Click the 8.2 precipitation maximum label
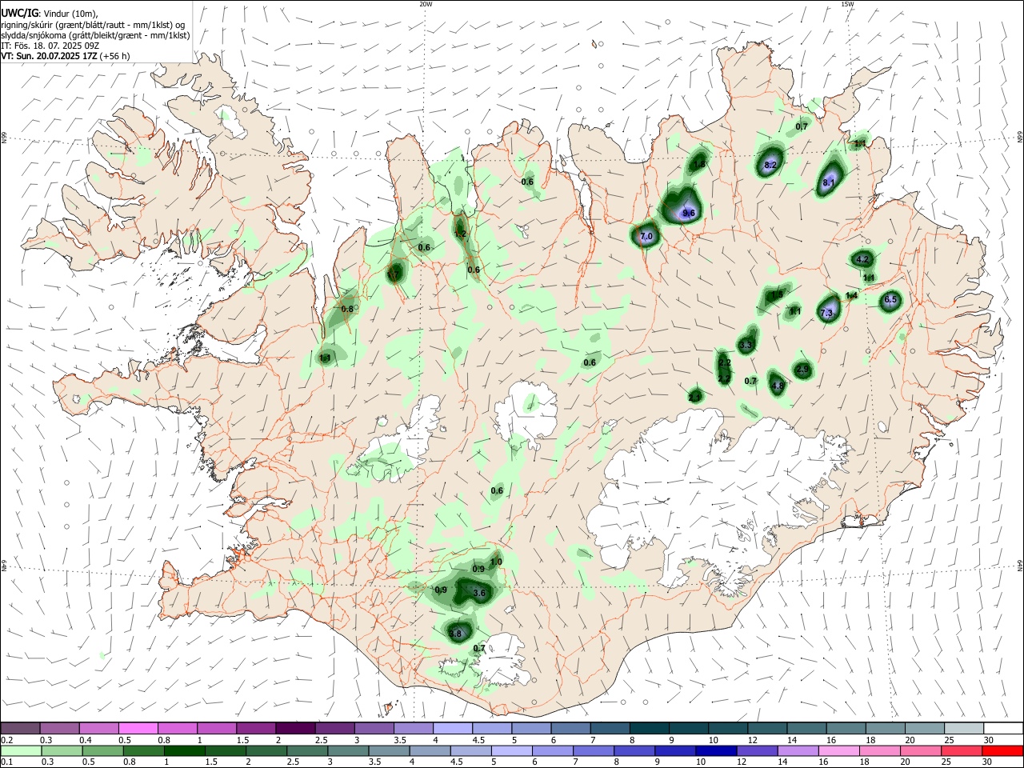1024x768 pixels. click(771, 165)
